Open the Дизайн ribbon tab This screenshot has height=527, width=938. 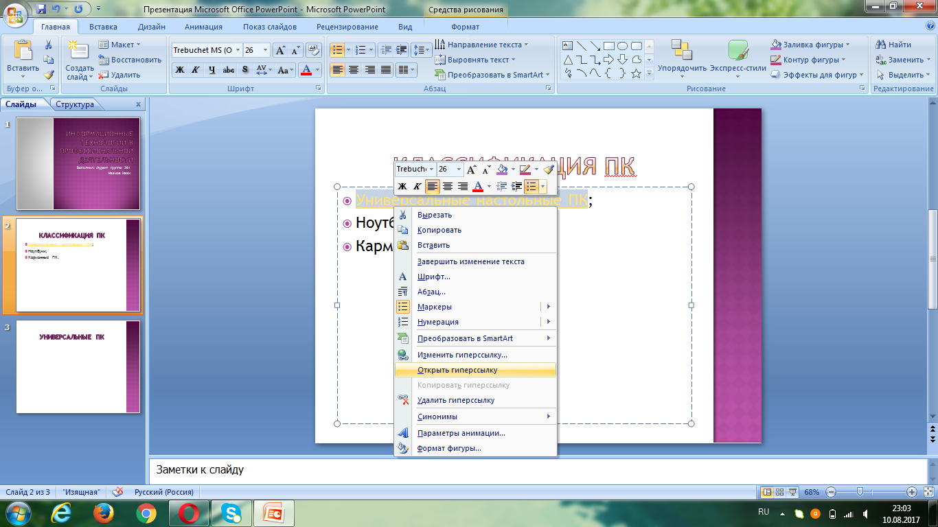pos(151,27)
